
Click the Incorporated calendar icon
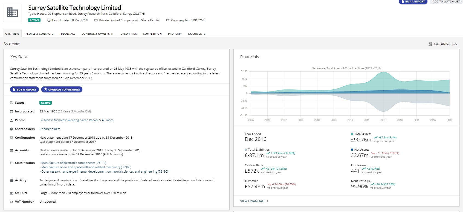pyautogui.click(x=11, y=112)
